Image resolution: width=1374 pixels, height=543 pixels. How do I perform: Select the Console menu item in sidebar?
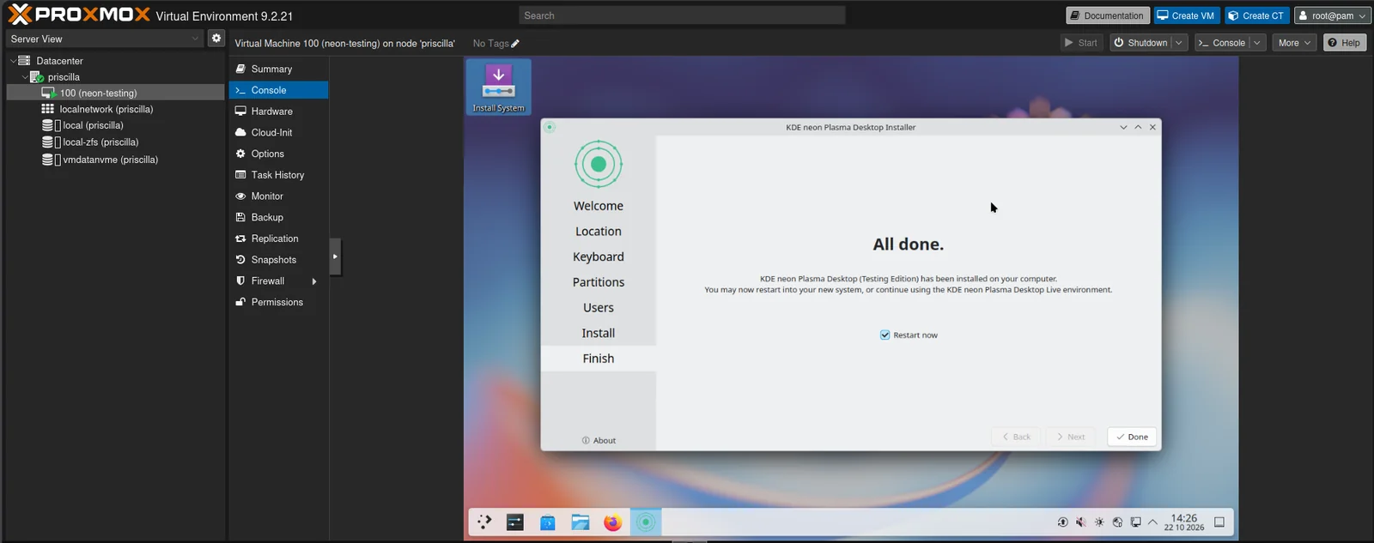[278, 90]
